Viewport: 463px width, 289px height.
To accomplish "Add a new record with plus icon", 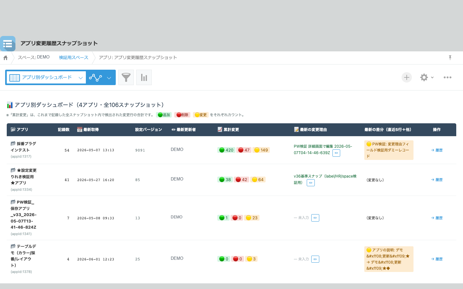I will (x=407, y=77).
